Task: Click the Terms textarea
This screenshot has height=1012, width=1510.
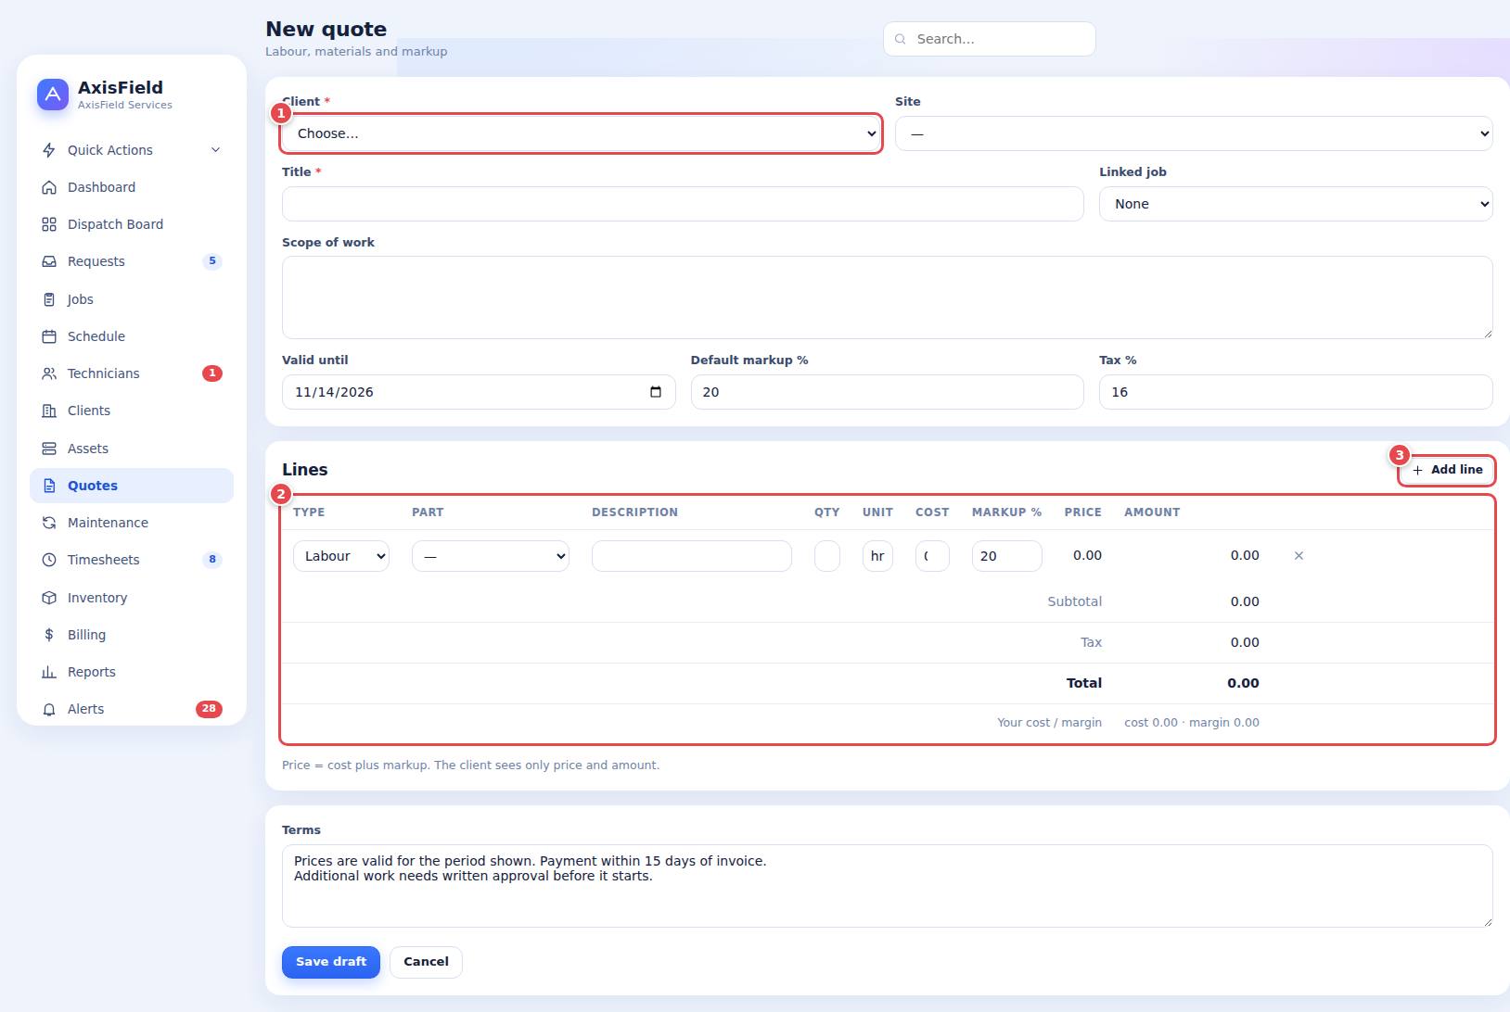Action: tap(888, 886)
